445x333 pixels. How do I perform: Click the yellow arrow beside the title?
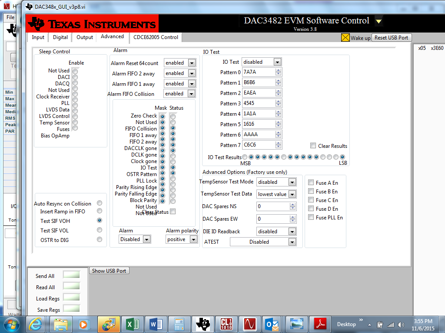379,21
